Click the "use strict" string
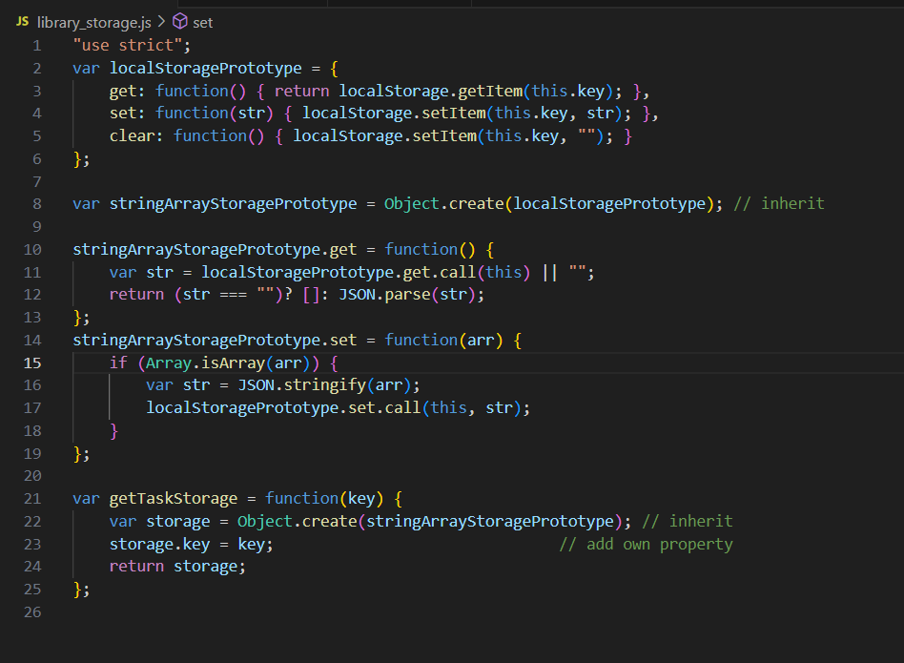Image resolution: width=904 pixels, height=663 pixels. (128, 45)
